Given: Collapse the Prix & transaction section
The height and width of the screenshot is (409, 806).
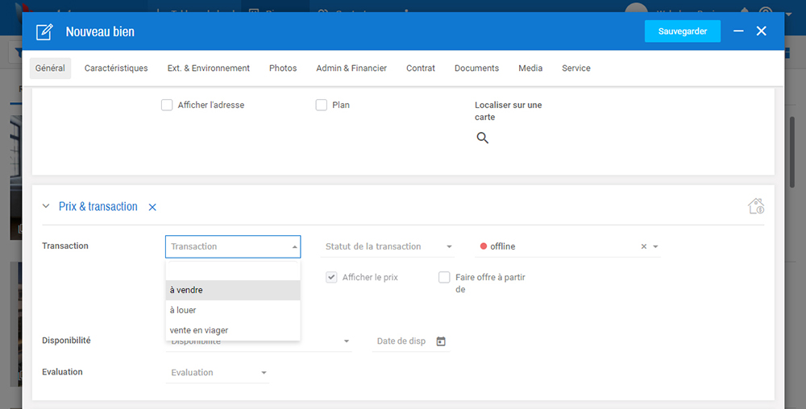Looking at the screenshot, I should (46, 206).
